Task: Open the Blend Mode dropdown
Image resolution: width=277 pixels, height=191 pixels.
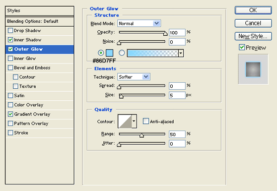Action: point(139,23)
